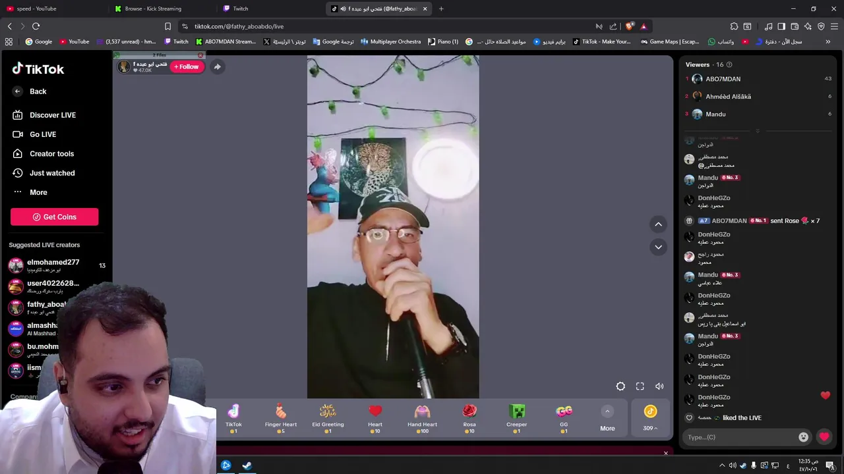Share the live stream
This screenshot has width=844, height=474.
(217, 66)
